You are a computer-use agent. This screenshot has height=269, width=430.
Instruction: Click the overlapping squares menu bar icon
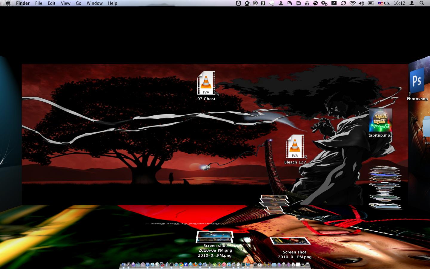[290, 3]
